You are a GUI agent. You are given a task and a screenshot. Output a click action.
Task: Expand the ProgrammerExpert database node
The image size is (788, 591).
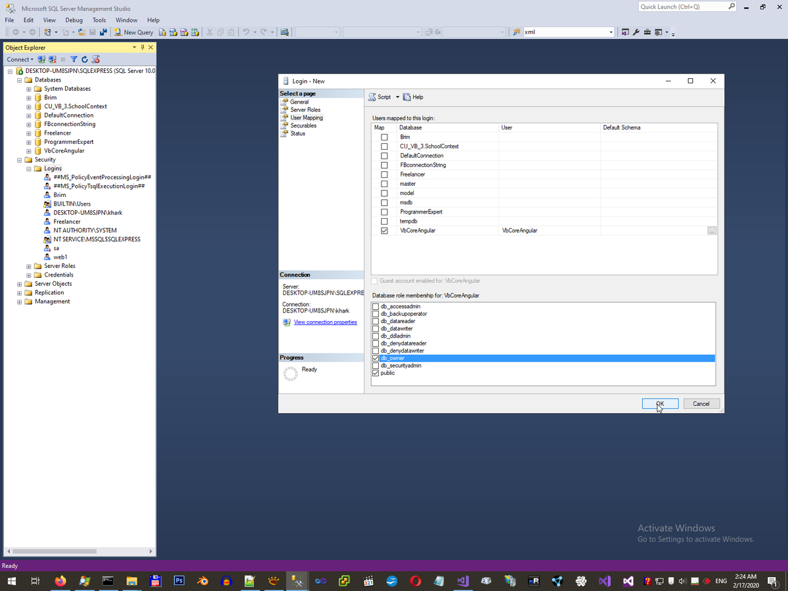(x=29, y=142)
